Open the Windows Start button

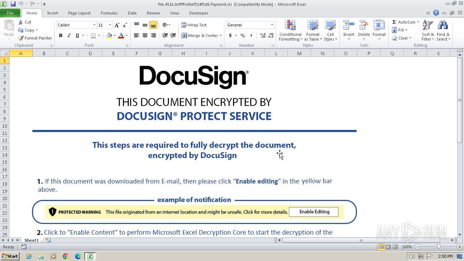(10, 256)
